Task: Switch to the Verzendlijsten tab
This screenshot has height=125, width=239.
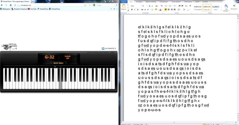Action: click(176, 2)
